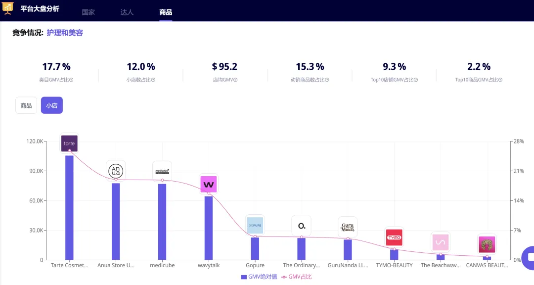Select the 商品 chart view button
Viewport: 534px width, 285px height.
click(26, 105)
